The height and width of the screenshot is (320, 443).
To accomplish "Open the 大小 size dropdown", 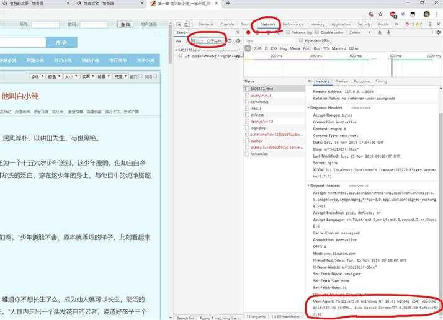I will tap(71, 76).
